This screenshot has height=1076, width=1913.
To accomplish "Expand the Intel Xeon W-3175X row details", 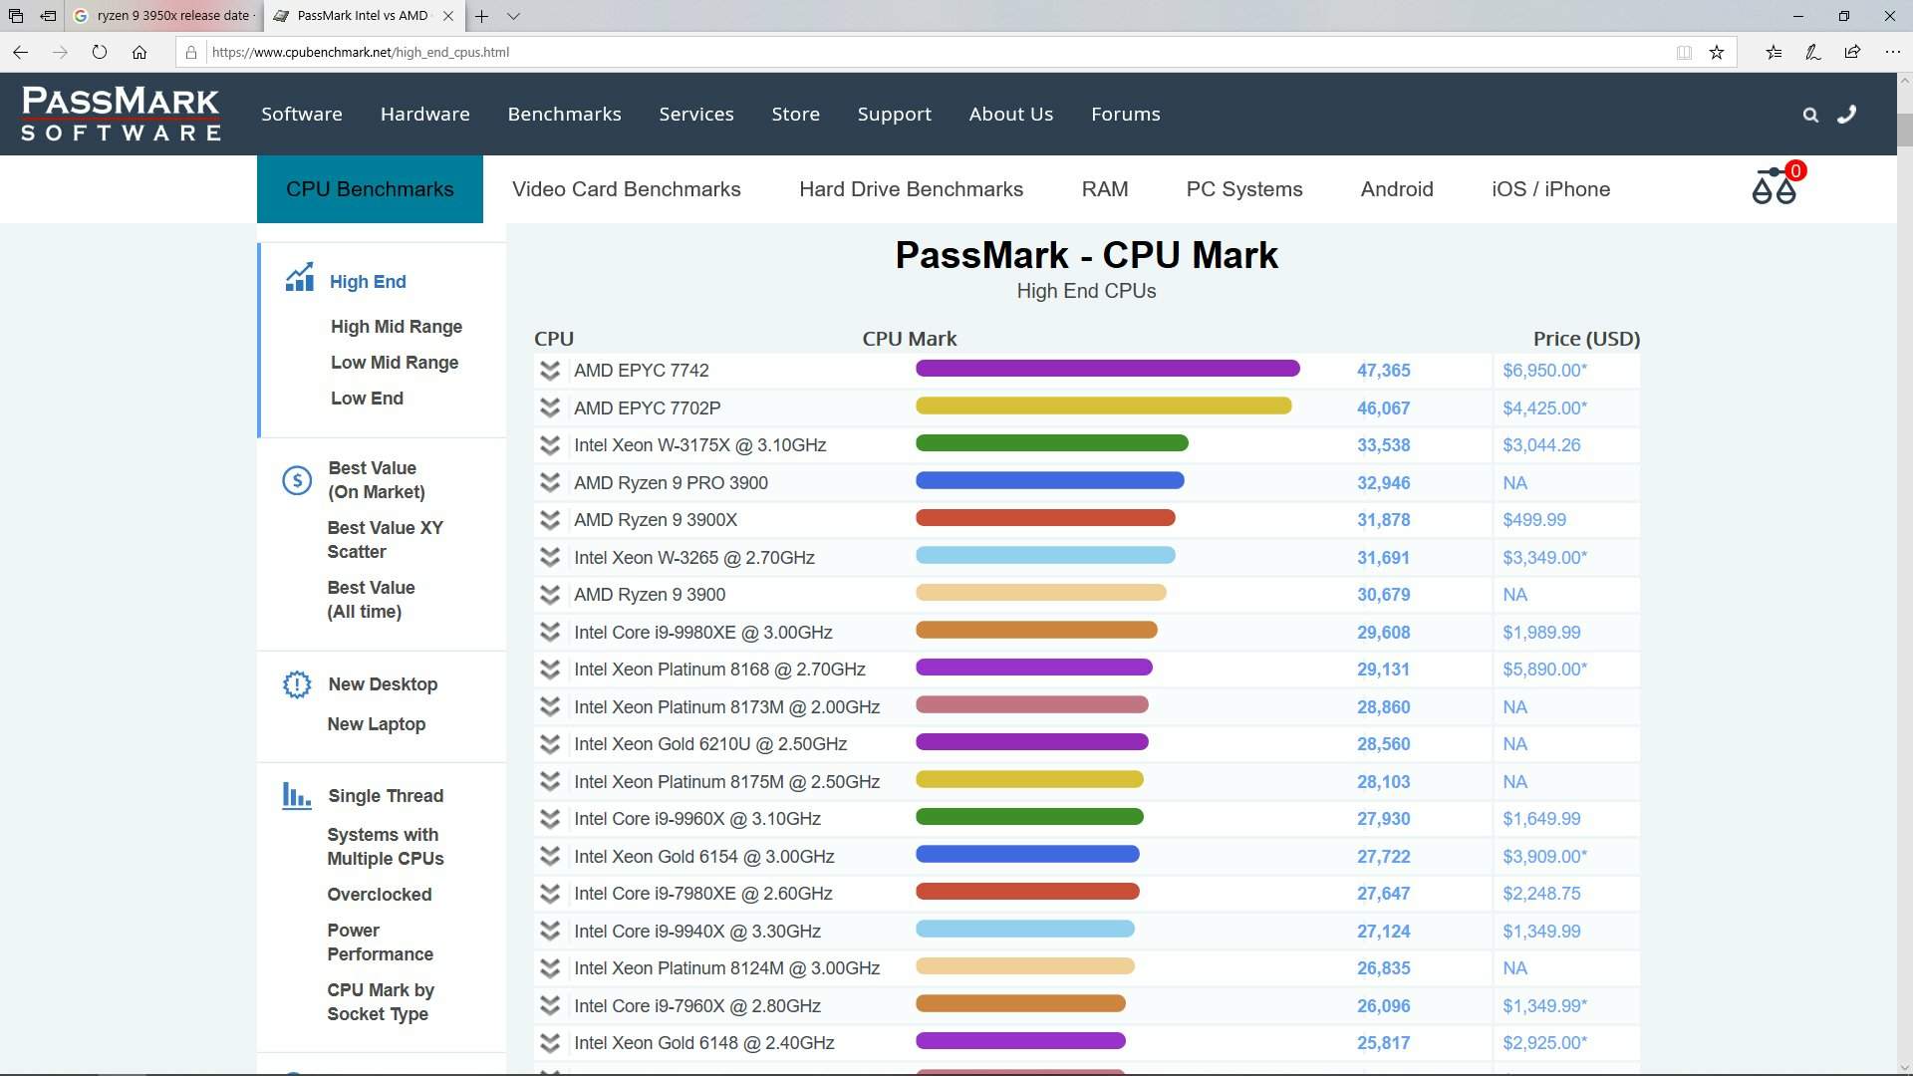I will tap(549, 445).
